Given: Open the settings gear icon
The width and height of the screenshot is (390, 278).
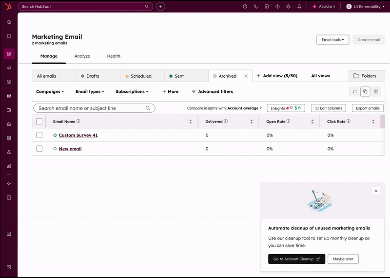Looking at the screenshot, I should (x=288, y=7).
